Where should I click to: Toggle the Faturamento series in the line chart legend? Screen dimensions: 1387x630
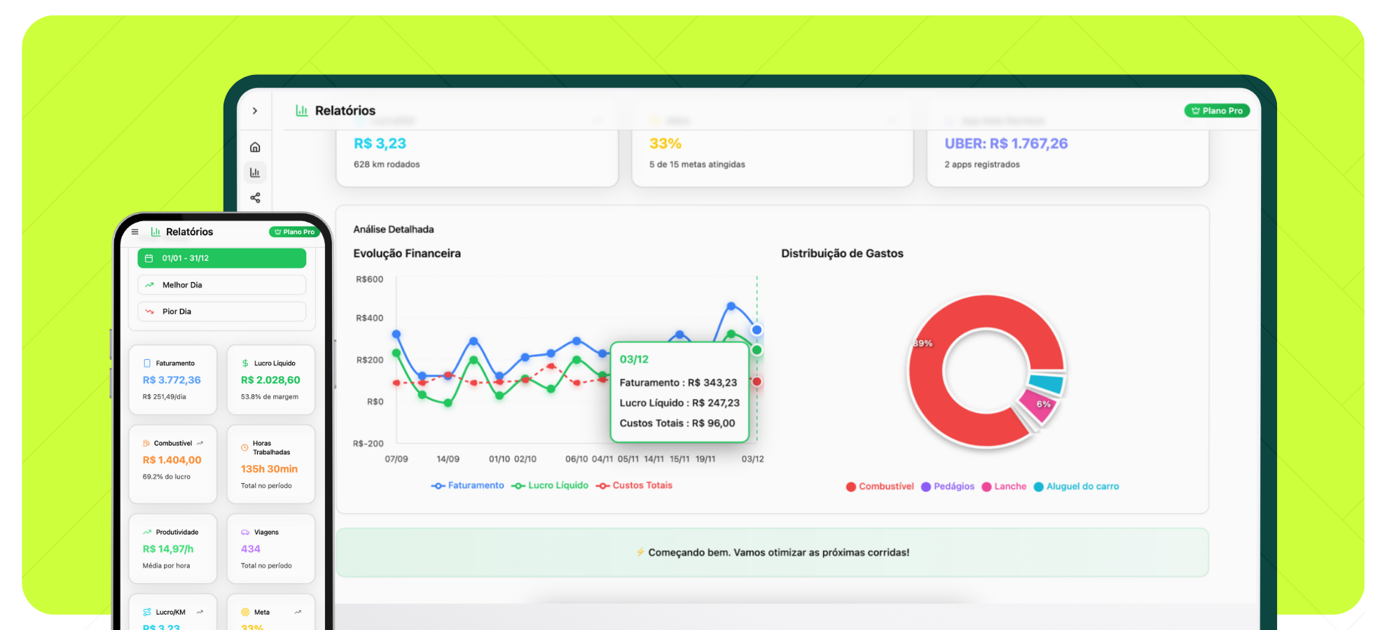coord(468,485)
